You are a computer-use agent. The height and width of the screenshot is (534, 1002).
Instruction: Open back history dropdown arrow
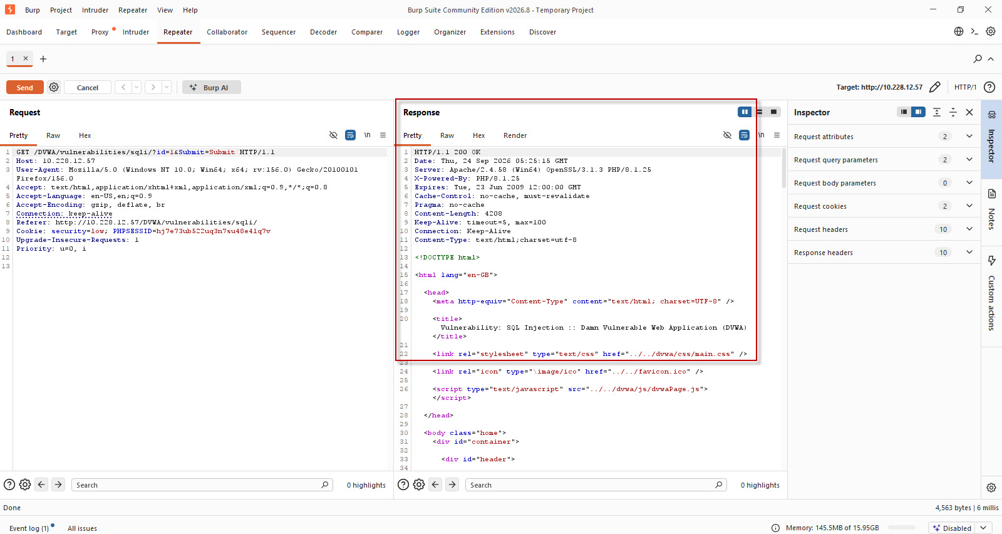(137, 87)
